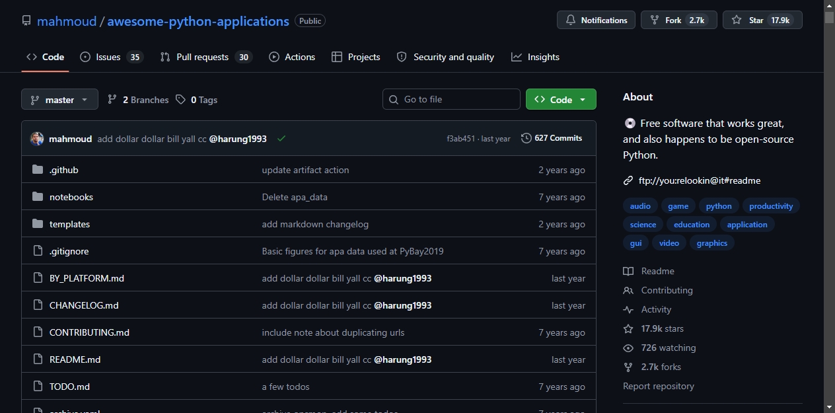Click file icon beside CHANGELOG.md
This screenshot has height=413, width=835.
38,305
